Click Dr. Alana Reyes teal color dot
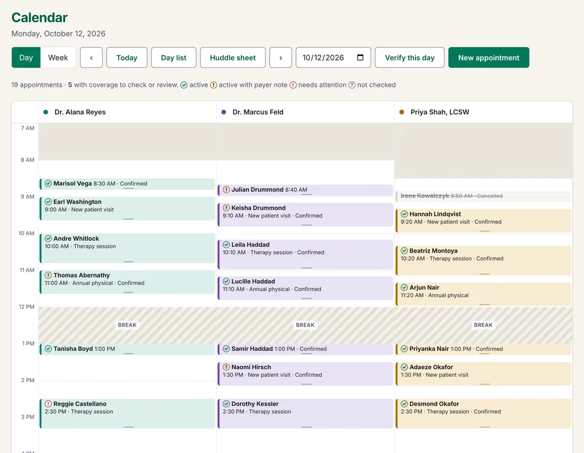 (46, 112)
